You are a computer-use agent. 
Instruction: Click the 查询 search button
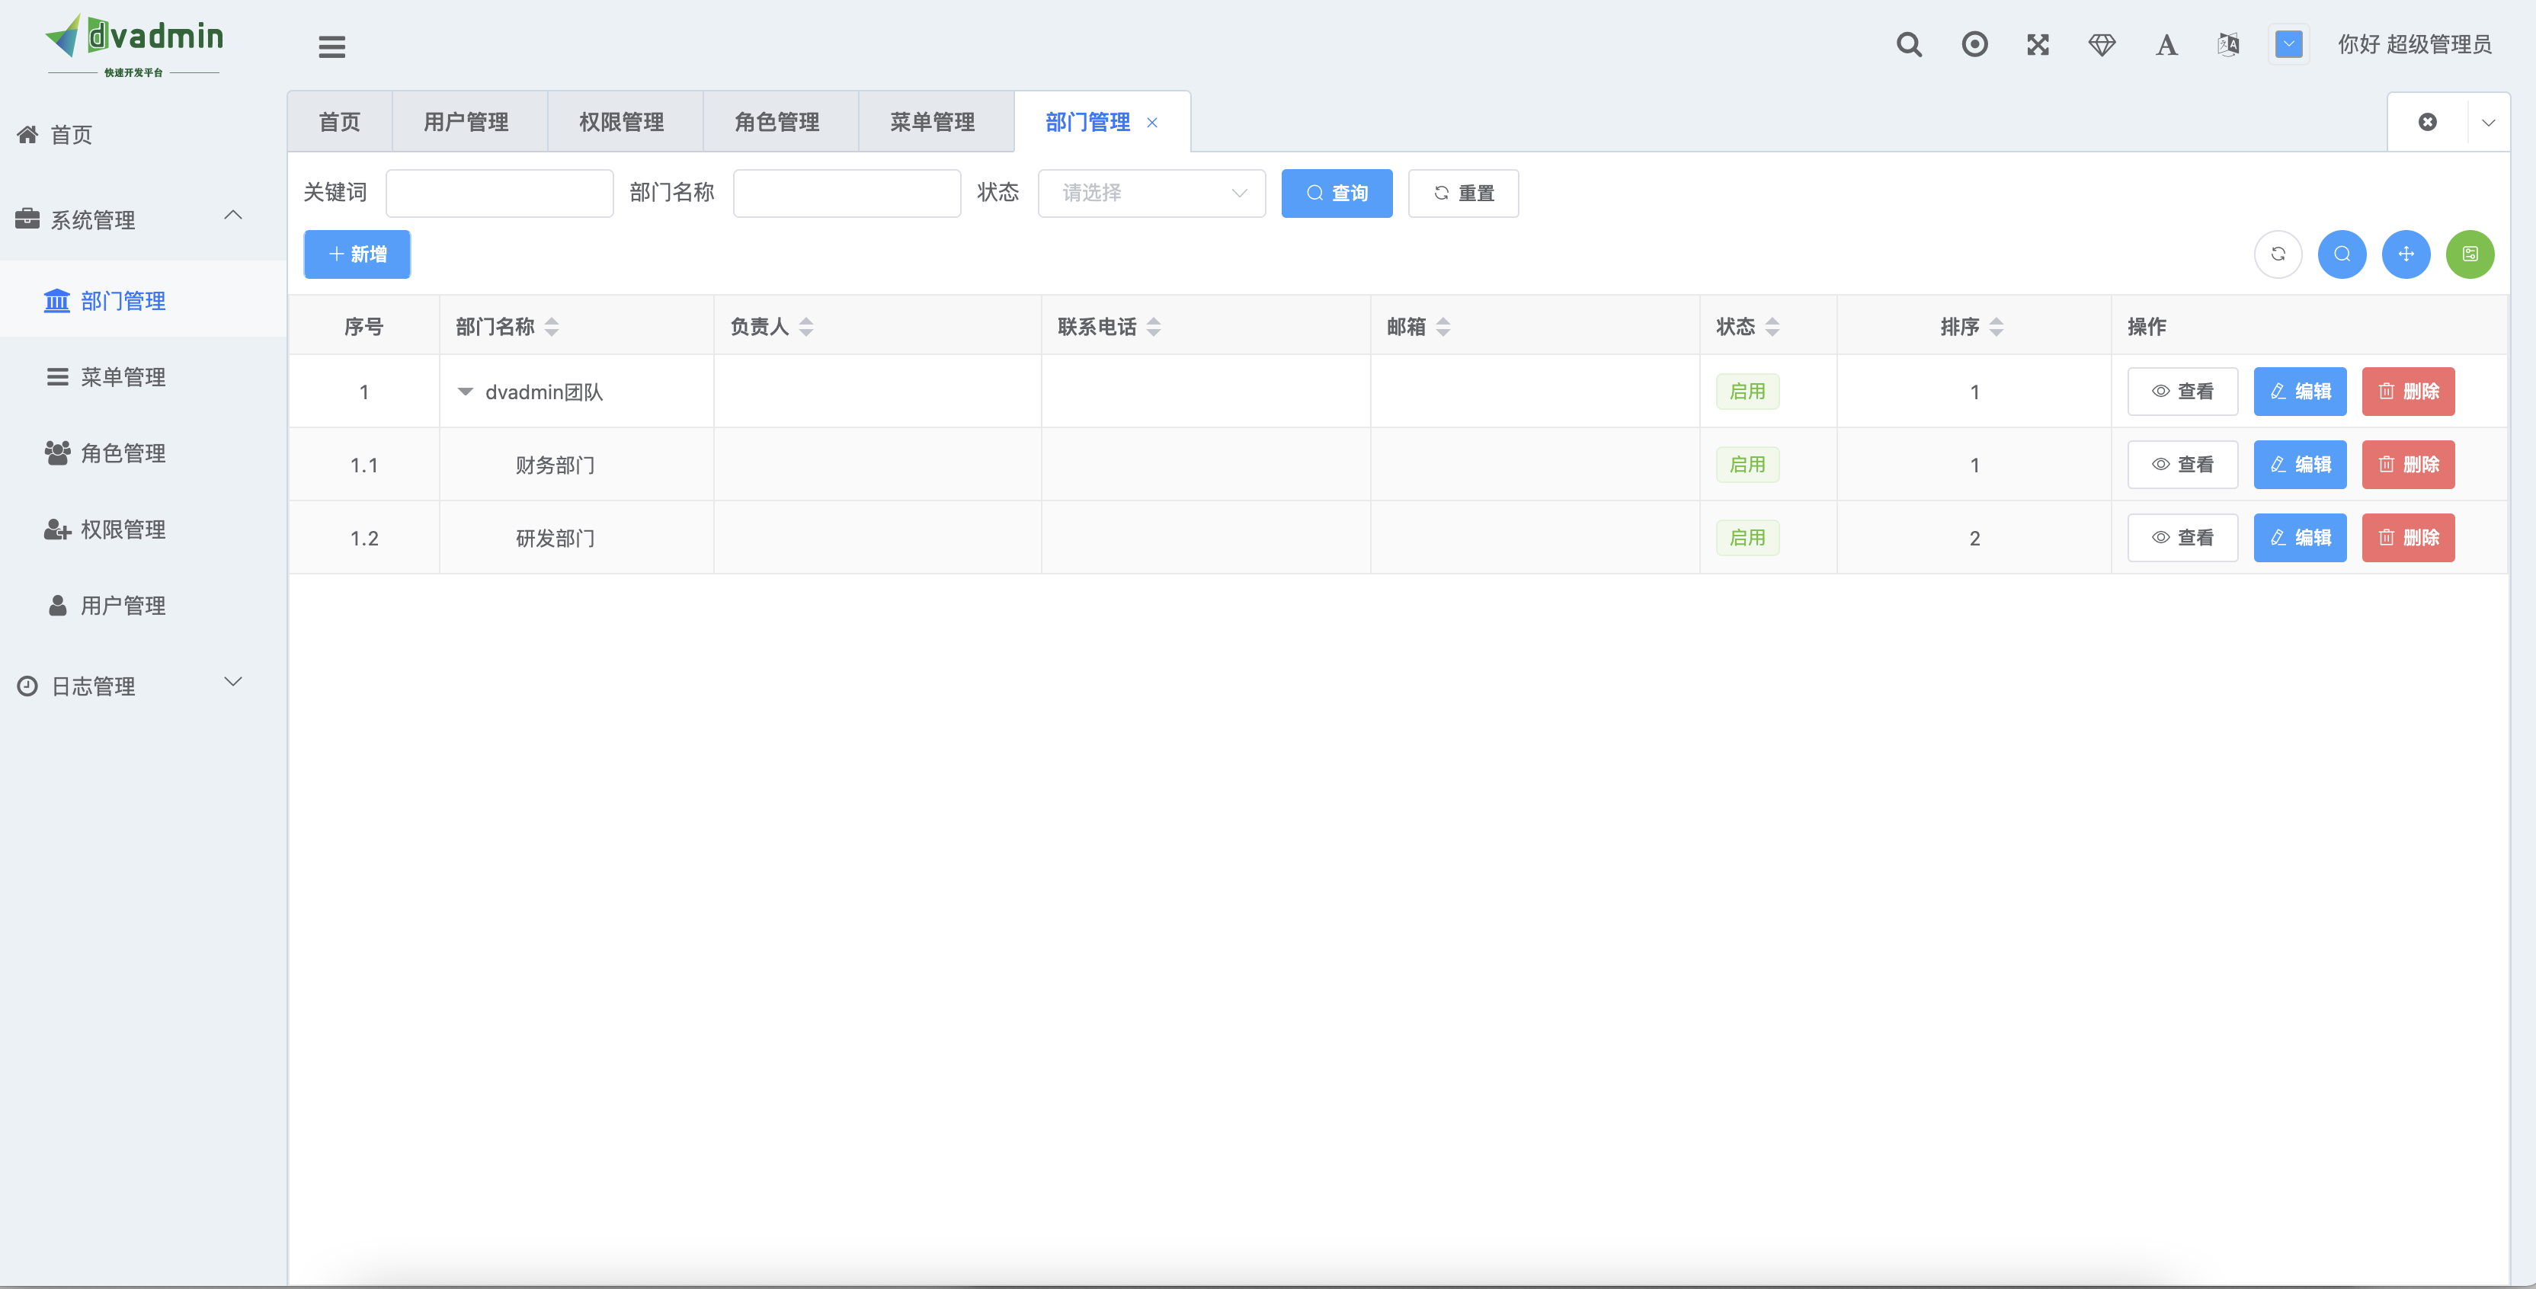pyautogui.click(x=1337, y=193)
